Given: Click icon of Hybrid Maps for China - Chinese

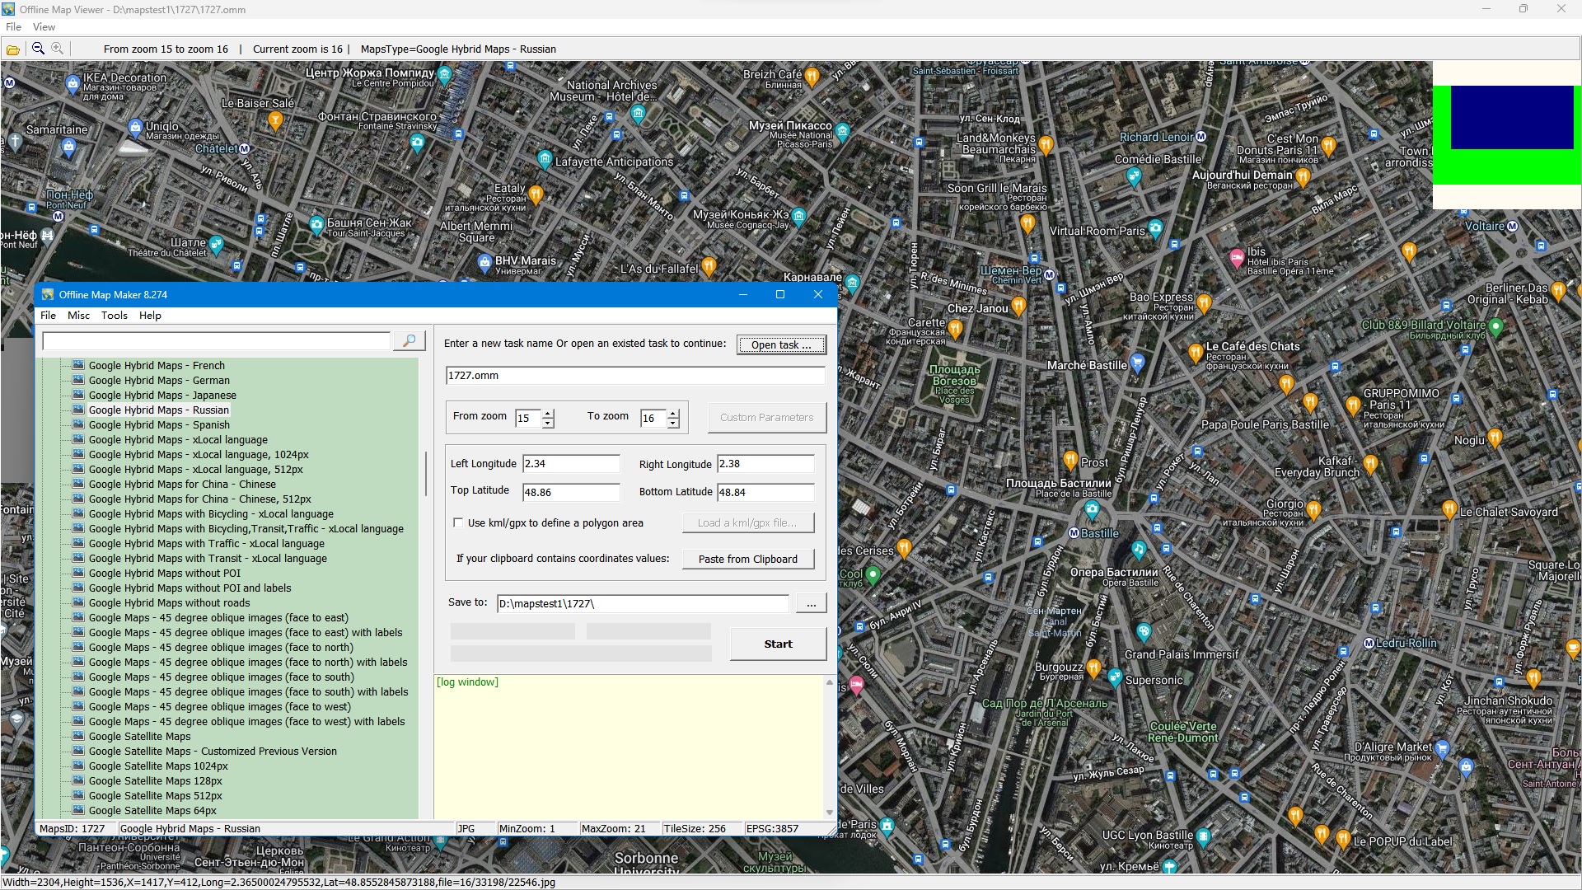Looking at the screenshot, I should click(78, 485).
